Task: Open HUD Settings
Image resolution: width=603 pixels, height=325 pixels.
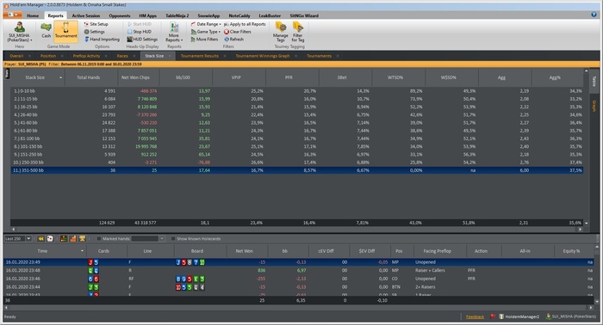Action: [142, 40]
